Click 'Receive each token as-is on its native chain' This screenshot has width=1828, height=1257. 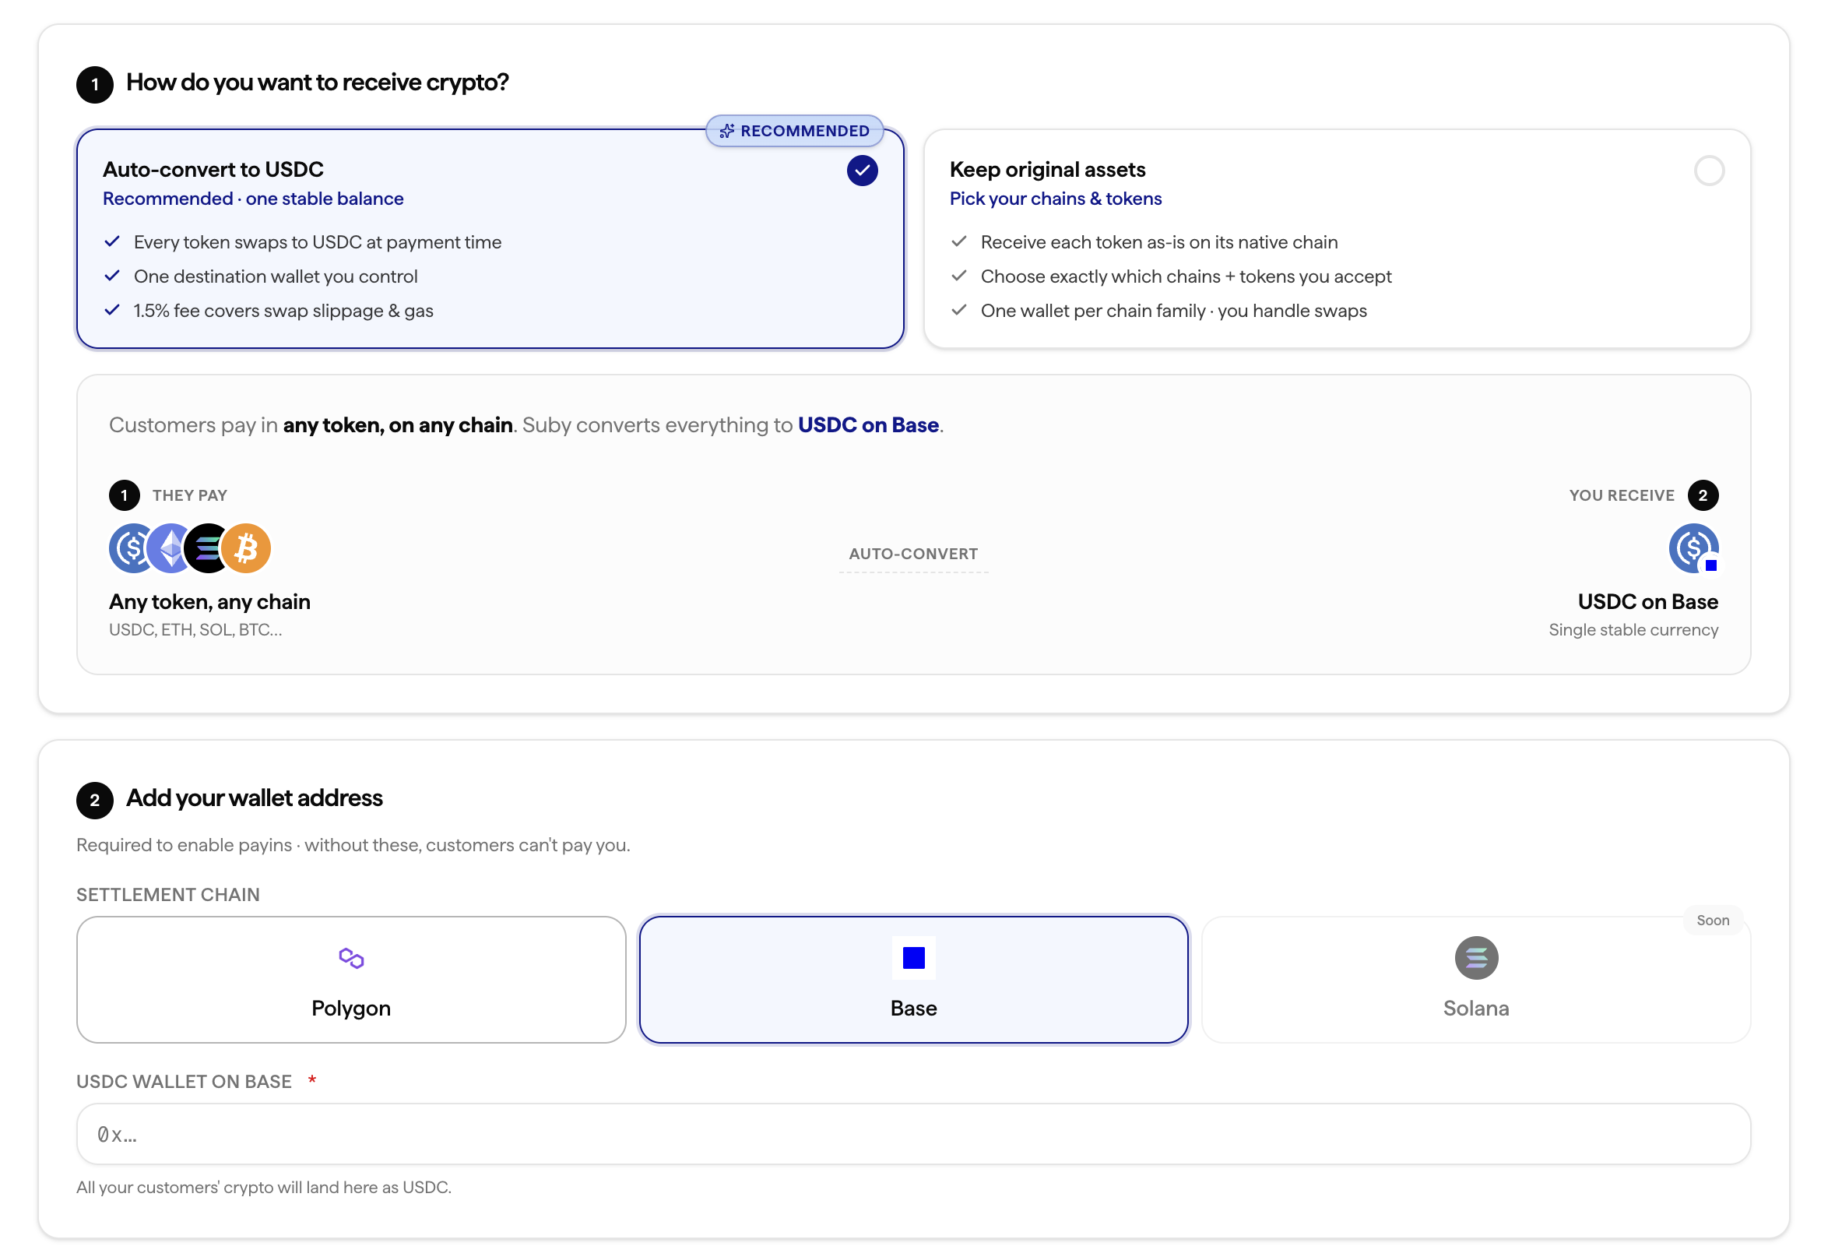pos(1158,242)
